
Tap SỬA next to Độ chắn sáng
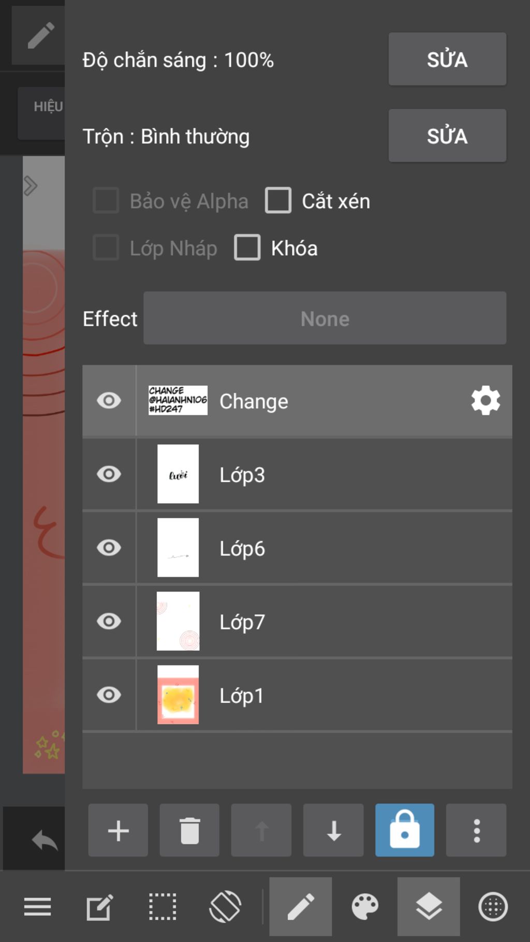click(447, 59)
